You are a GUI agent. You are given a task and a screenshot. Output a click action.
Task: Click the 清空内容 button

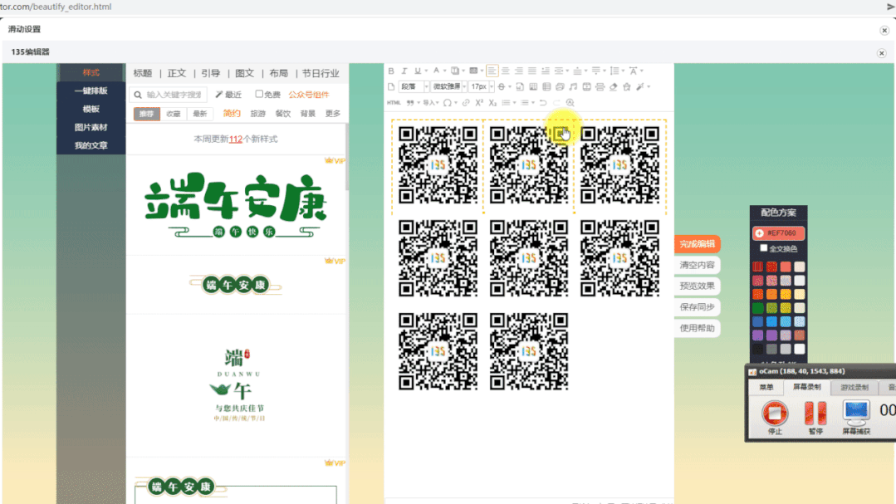click(x=698, y=265)
